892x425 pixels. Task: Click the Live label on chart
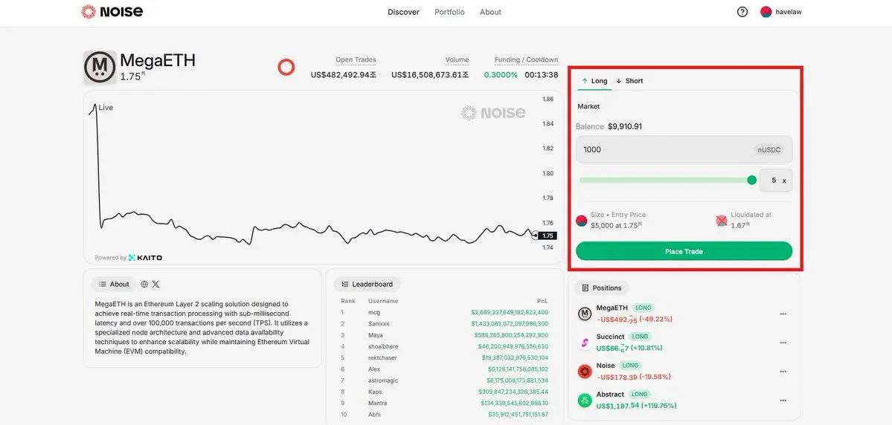(x=106, y=108)
